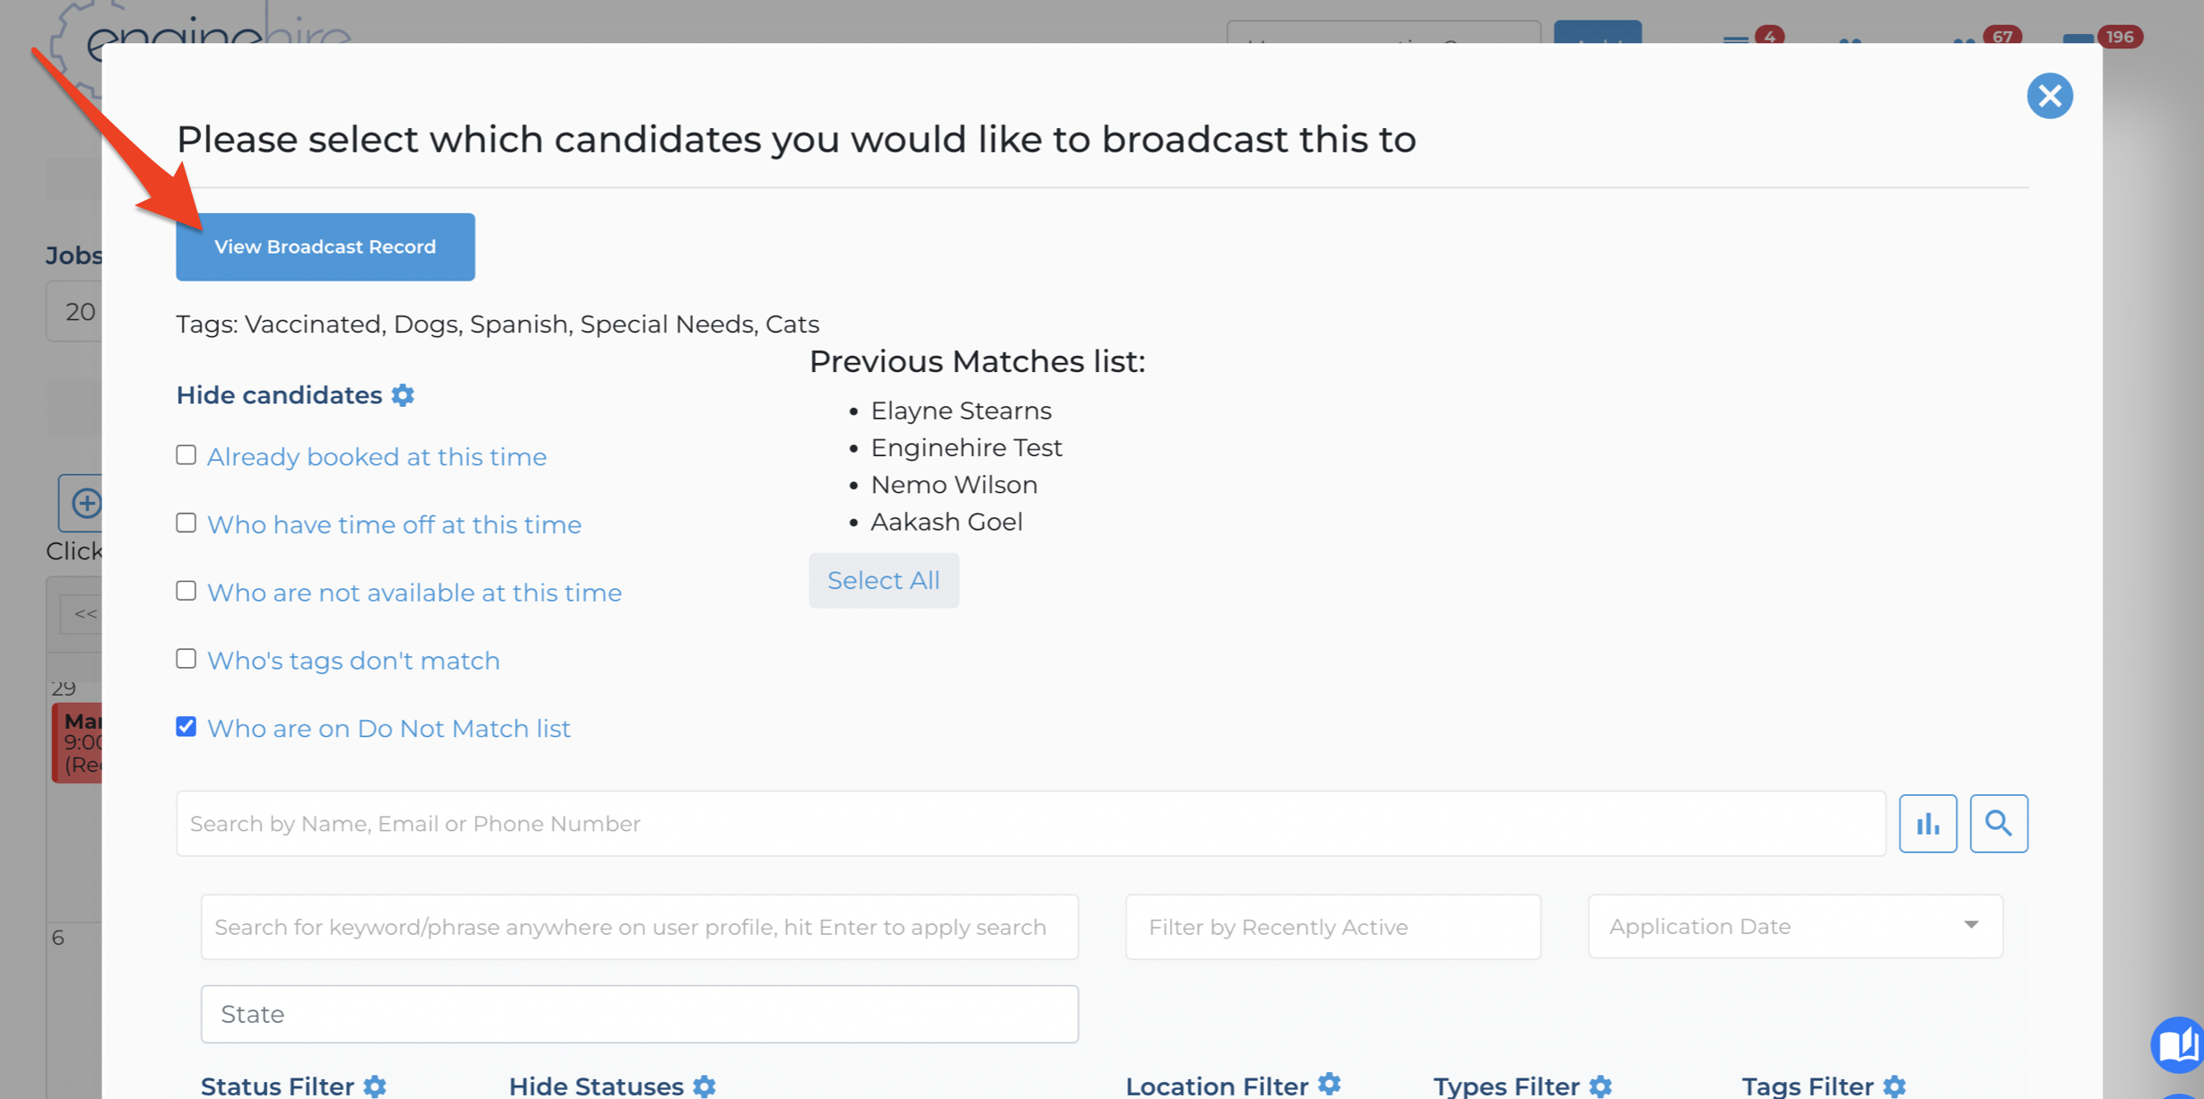Expand the Application Date dropdown
Screen dimensions: 2204x1099
1794,926
